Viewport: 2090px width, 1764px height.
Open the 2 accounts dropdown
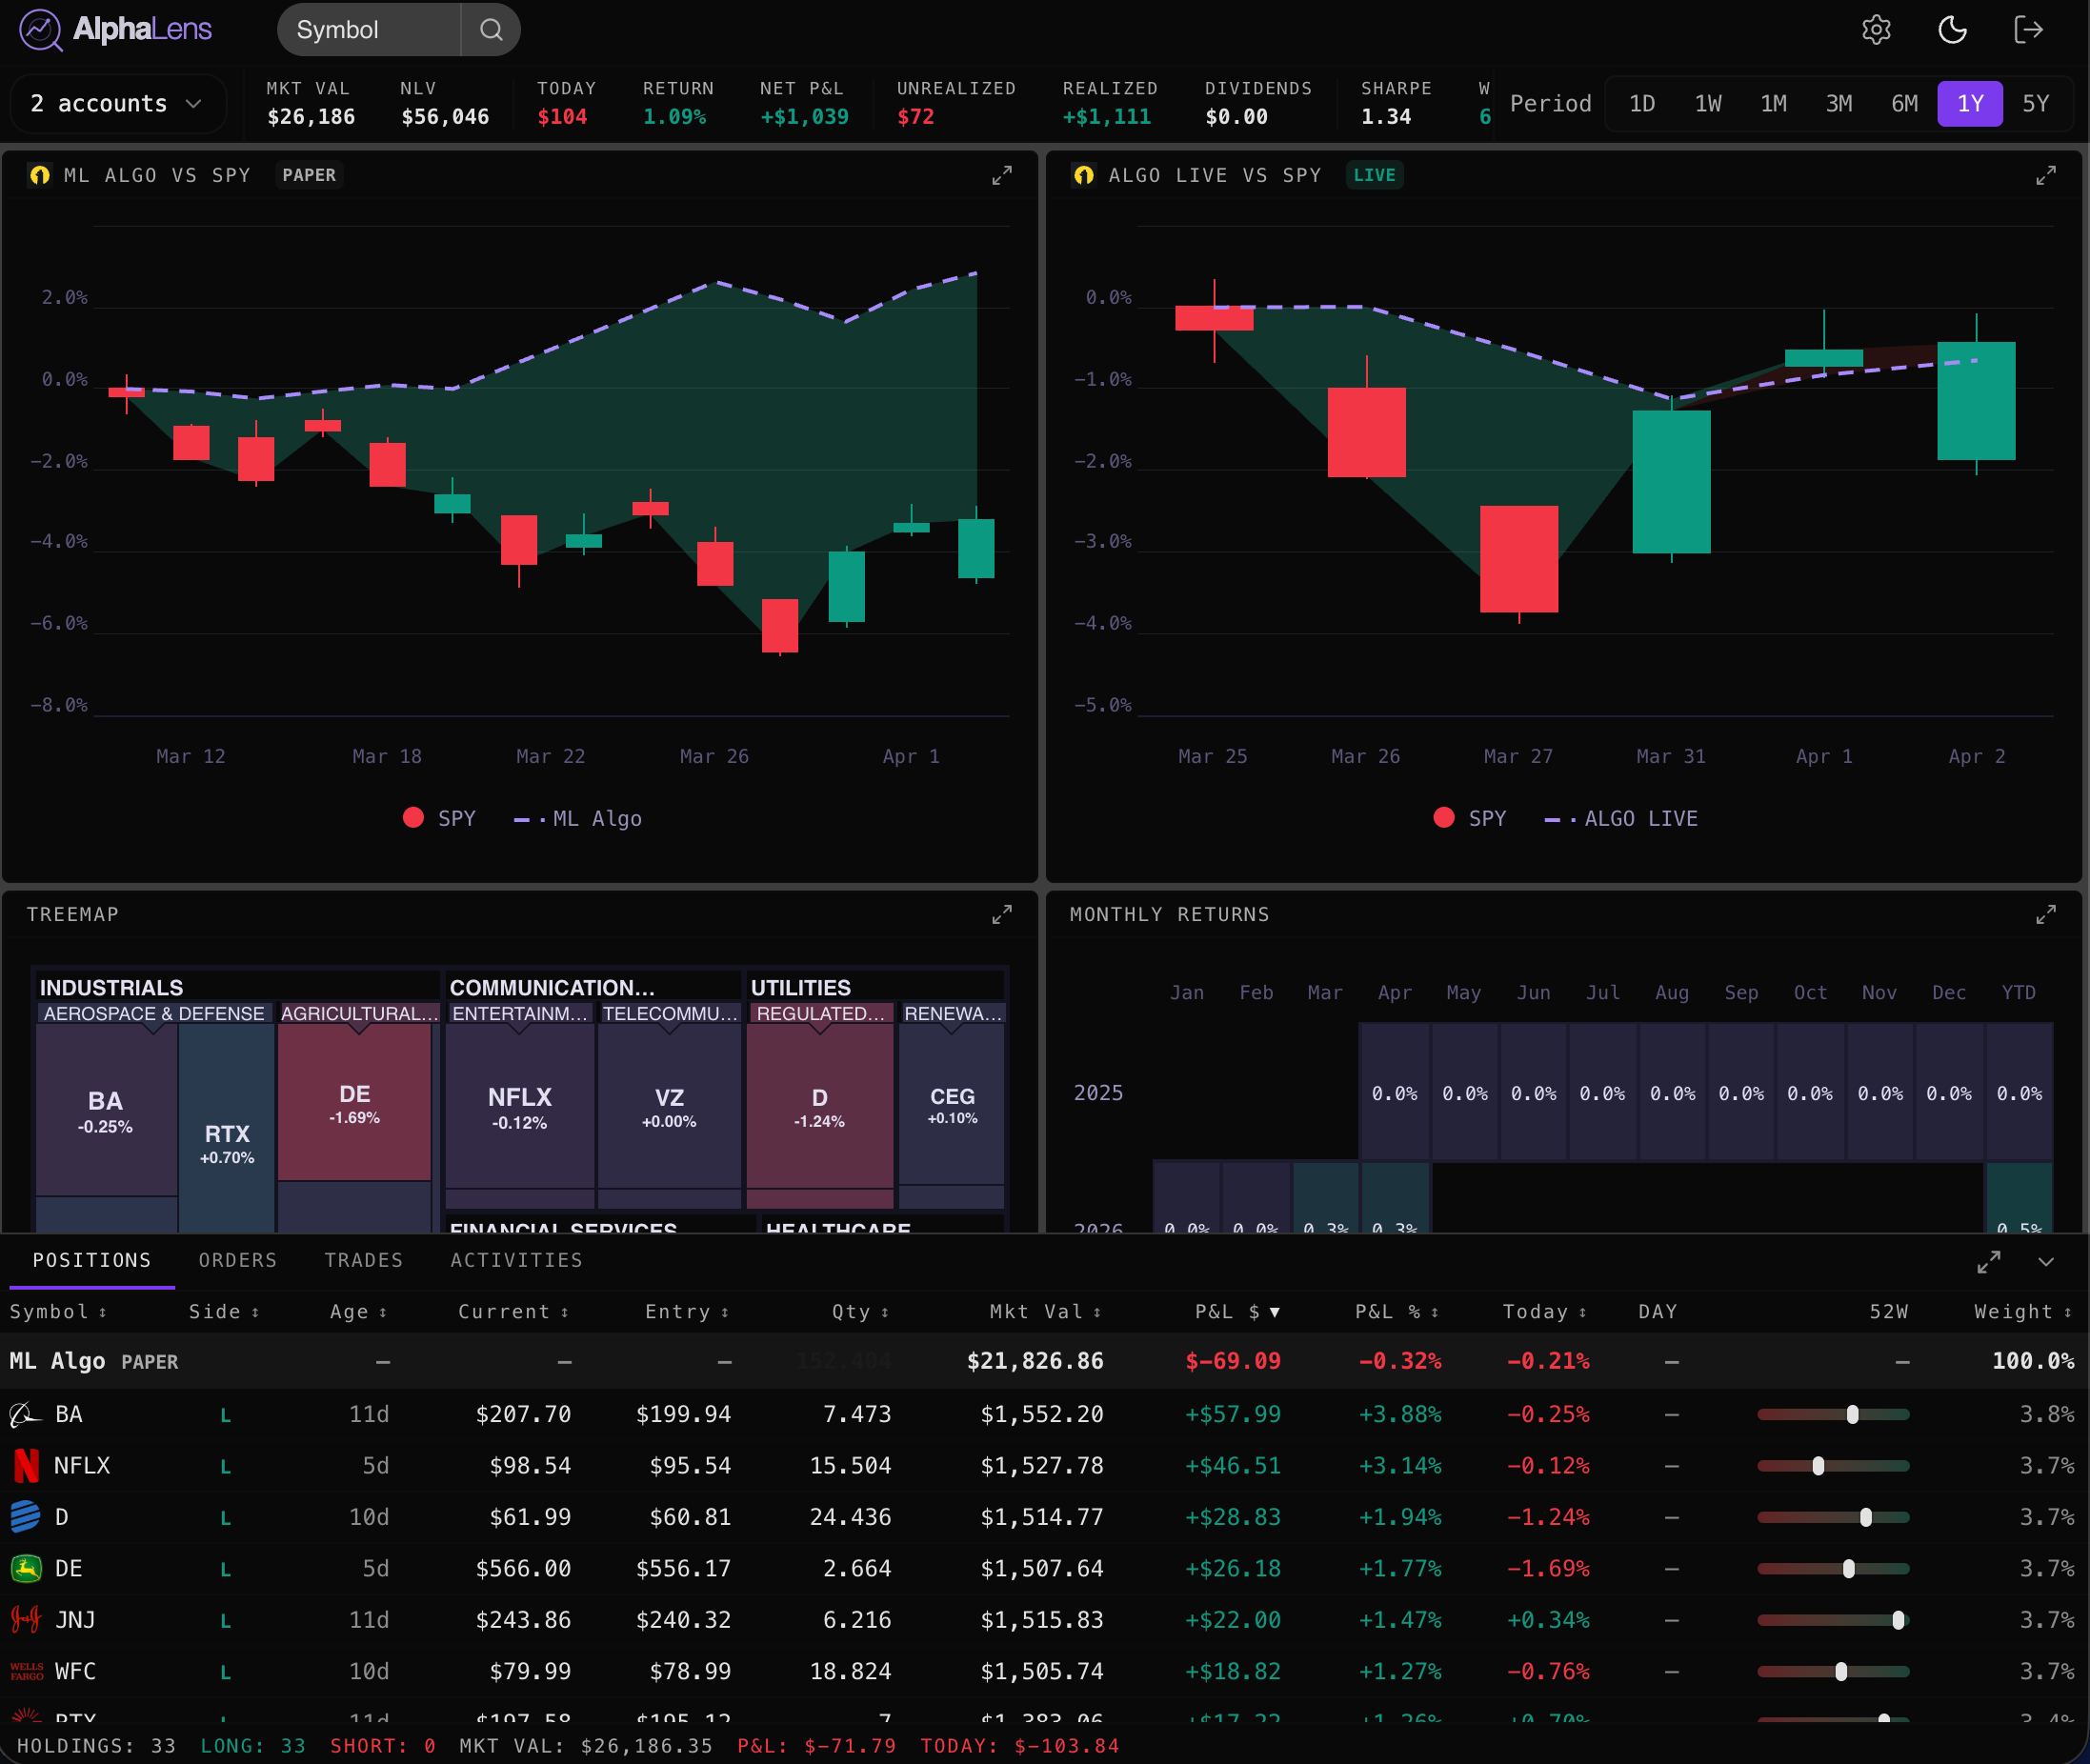tap(118, 104)
